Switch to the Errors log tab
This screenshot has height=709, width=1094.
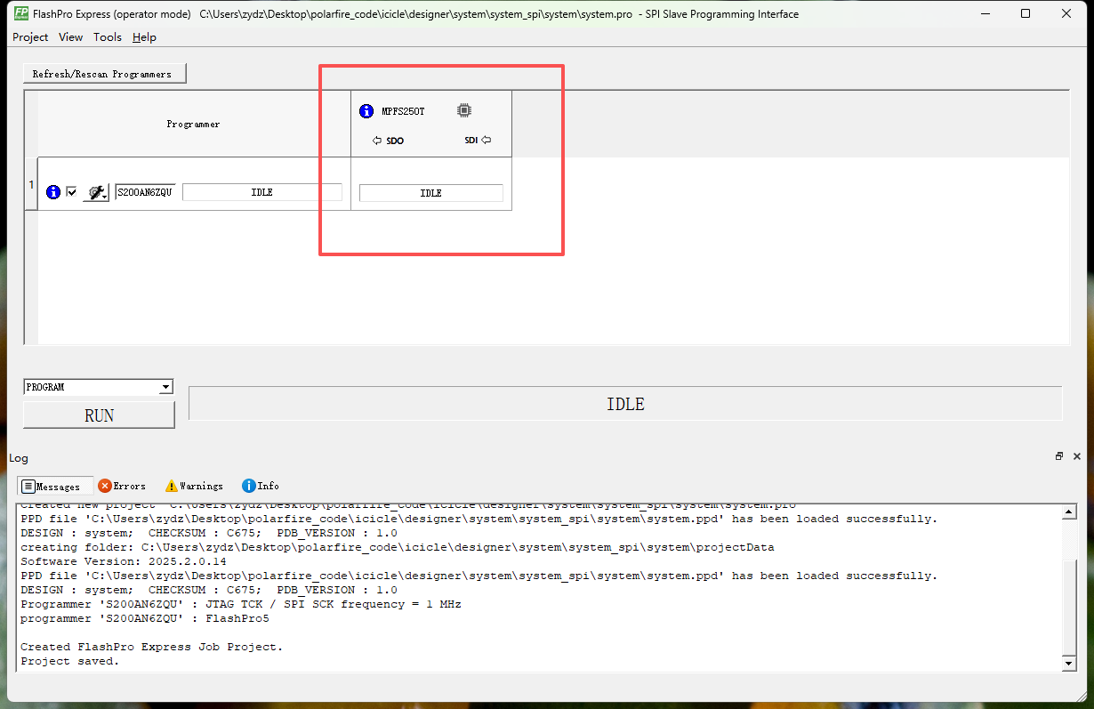(x=122, y=486)
